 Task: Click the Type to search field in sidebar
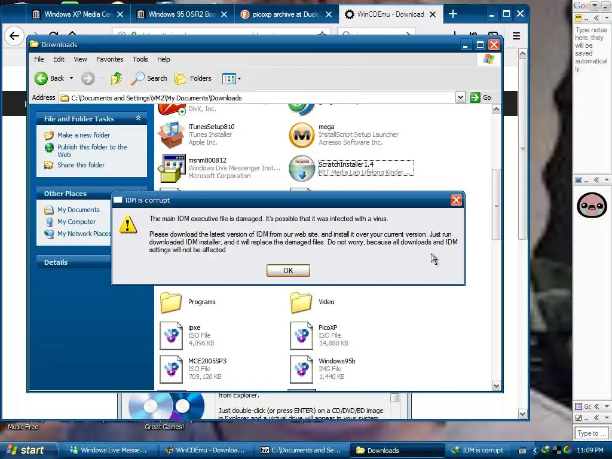pos(591,433)
